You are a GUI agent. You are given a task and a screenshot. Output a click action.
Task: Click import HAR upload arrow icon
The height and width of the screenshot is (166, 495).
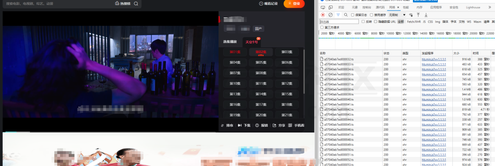click(418, 15)
